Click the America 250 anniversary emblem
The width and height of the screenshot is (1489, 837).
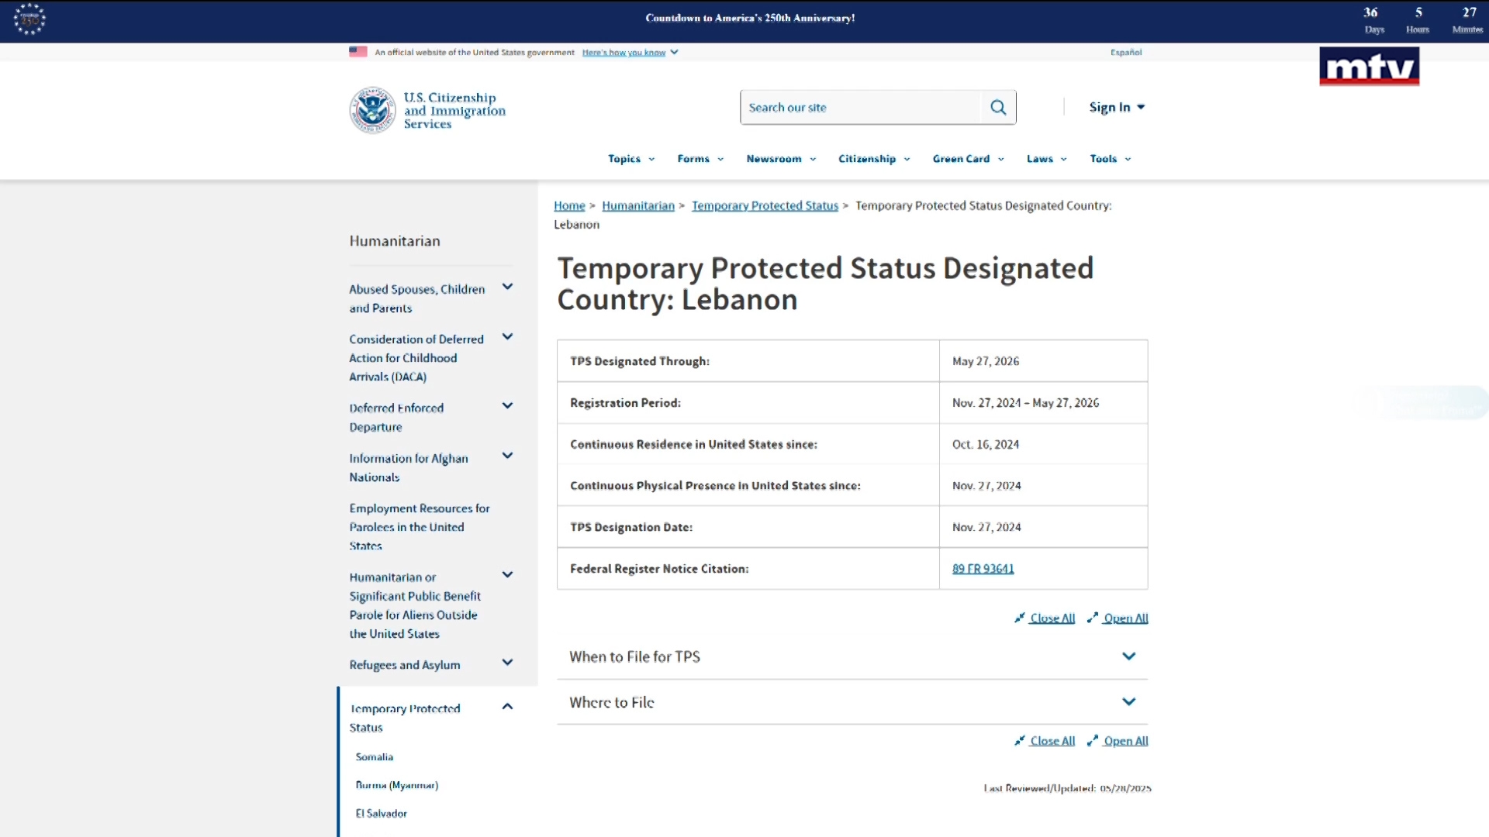[x=29, y=19]
